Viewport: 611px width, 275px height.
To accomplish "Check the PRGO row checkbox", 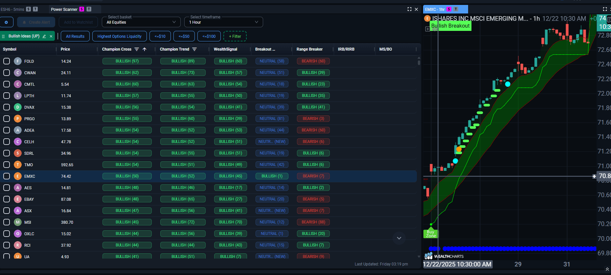I will point(7,119).
